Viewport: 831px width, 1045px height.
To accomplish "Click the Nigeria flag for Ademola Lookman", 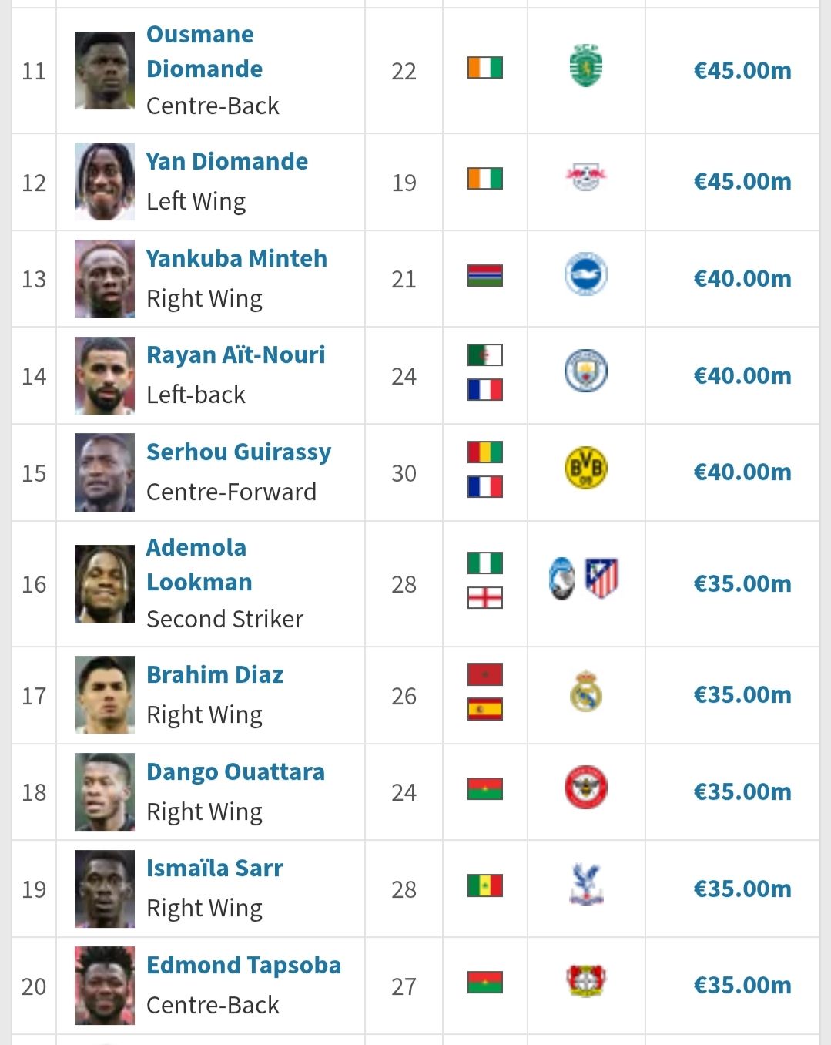I will click(x=485, y=564).
